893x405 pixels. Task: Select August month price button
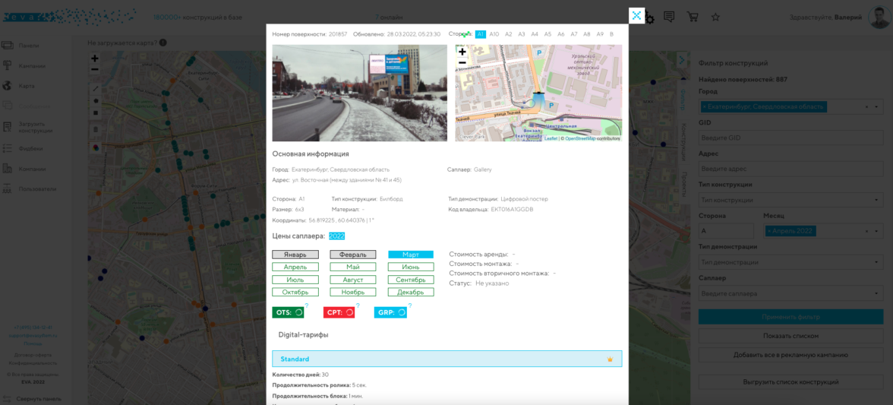click(x=353, y=280)
